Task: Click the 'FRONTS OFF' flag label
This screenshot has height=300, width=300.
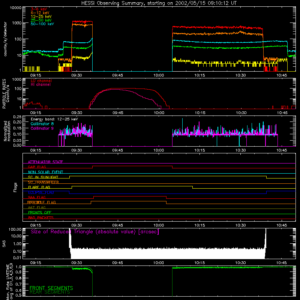Action: pos(40,212)
